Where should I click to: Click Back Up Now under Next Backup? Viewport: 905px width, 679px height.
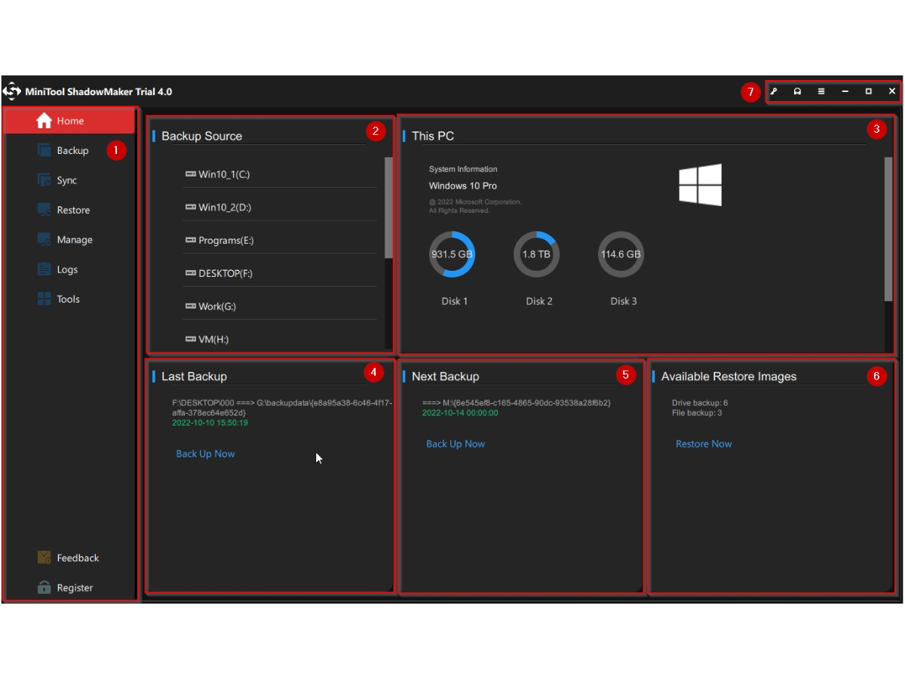click(456, 444)
